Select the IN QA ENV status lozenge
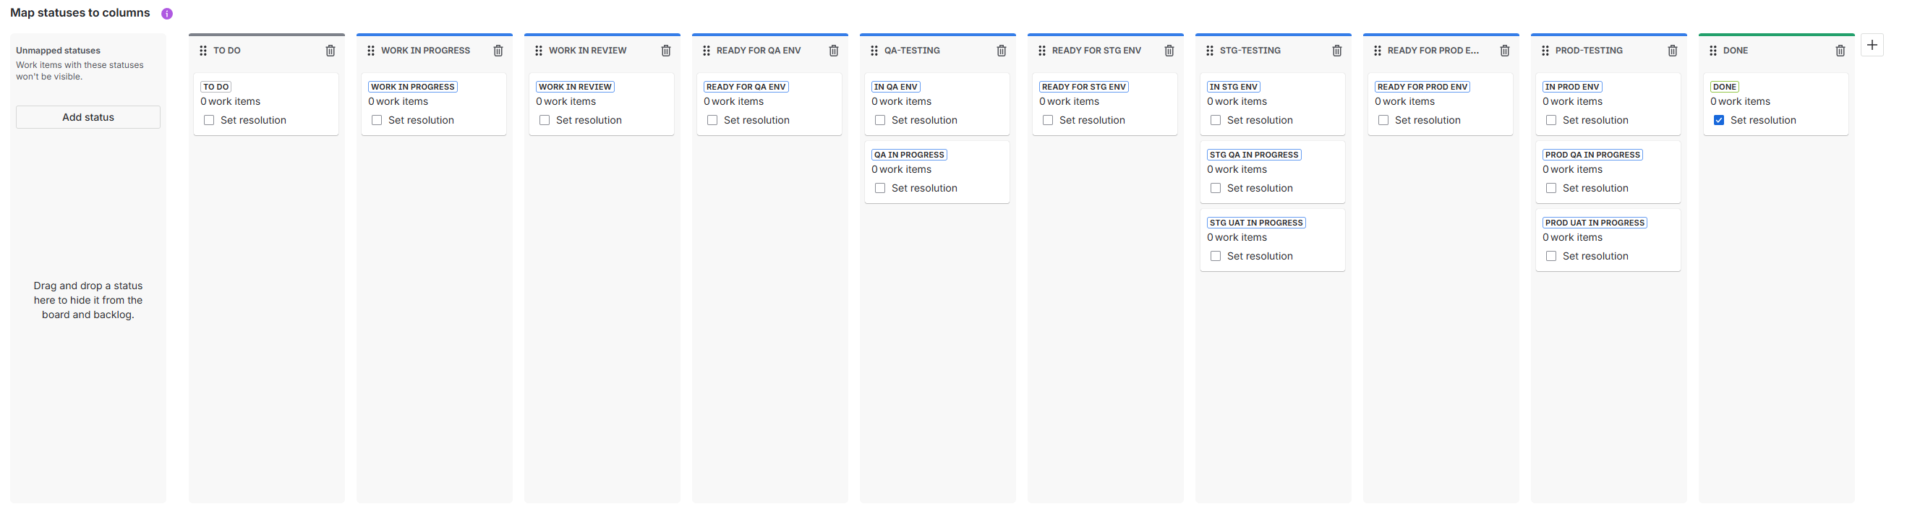 click(x=896, y=87)
